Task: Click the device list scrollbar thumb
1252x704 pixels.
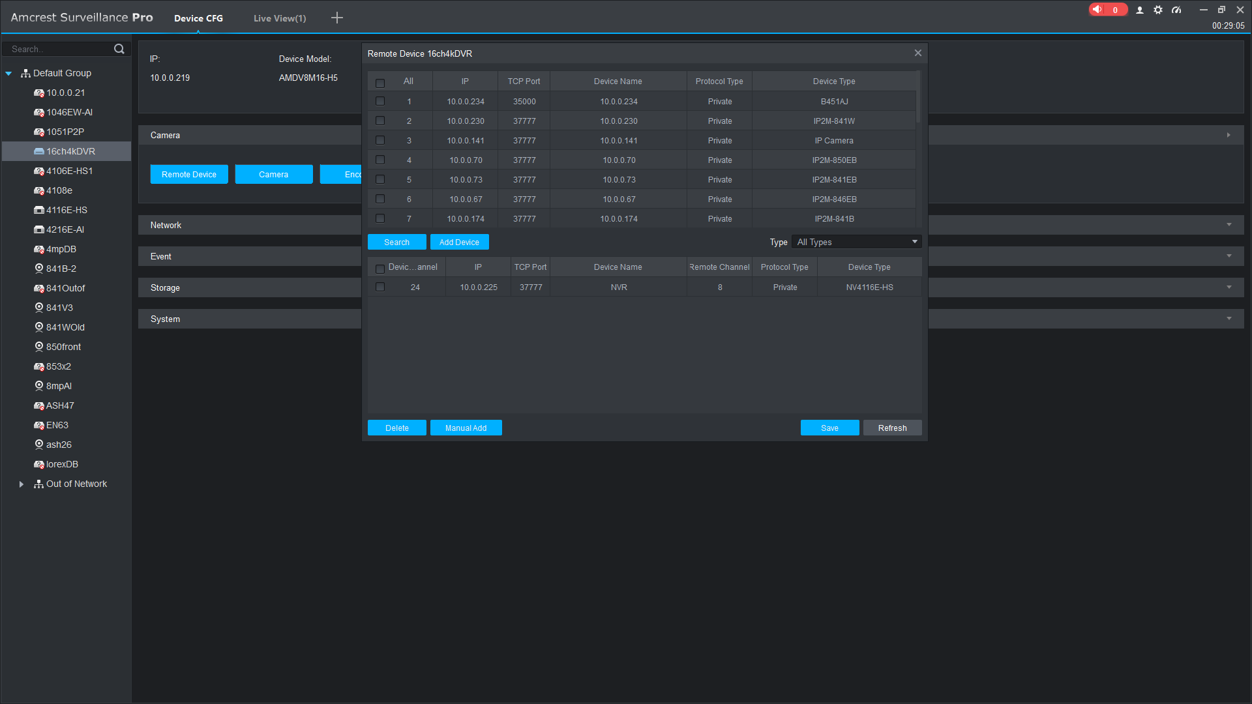Action: point(919,96)
